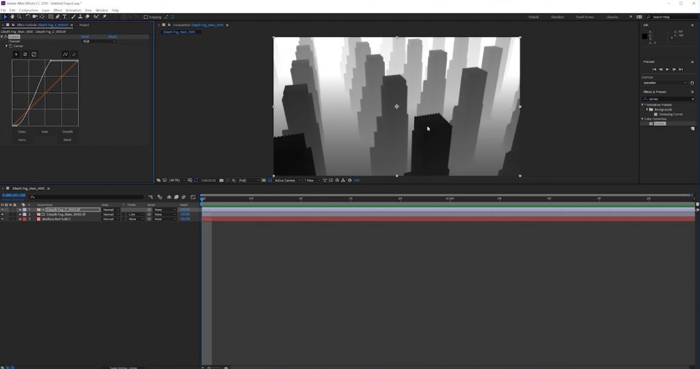The width and height of the screenshot is (700, 369).
Task: Switch to the Project panel tab
Action: [84, 25]
